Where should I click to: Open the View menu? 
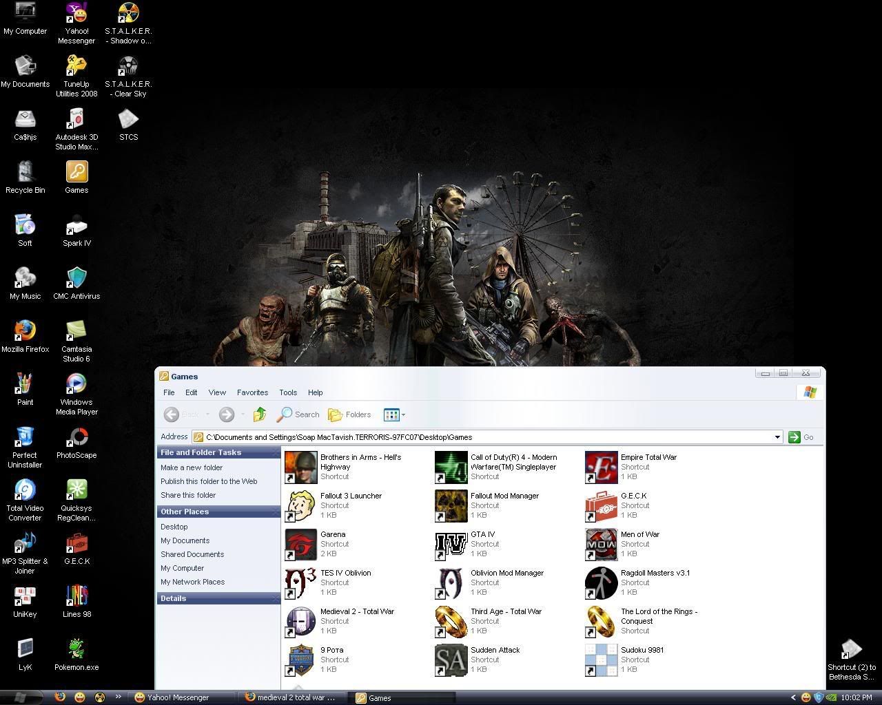[x=217, y=392]
